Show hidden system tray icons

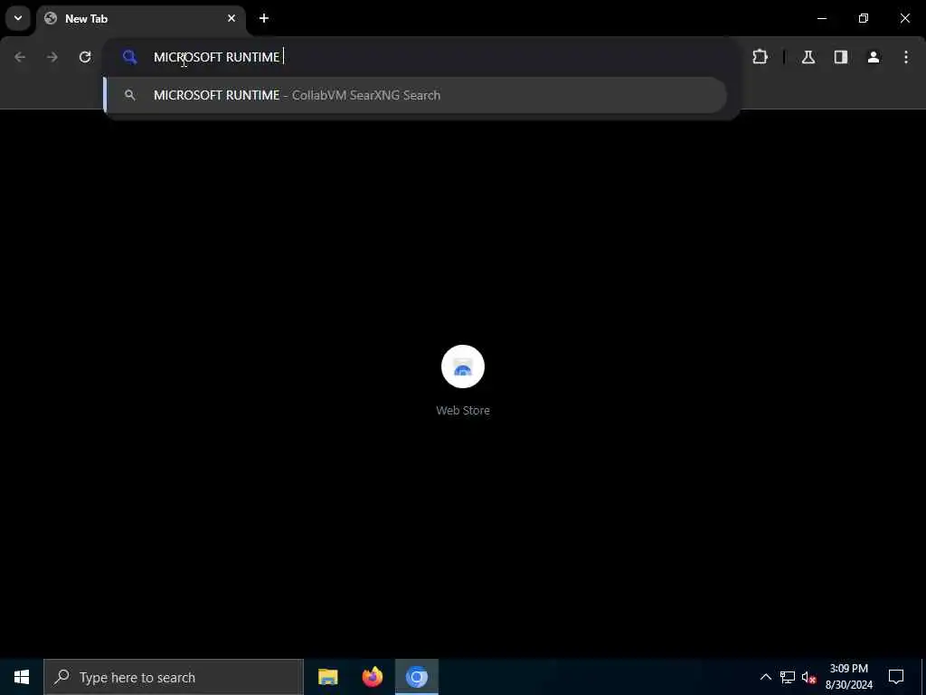[x=765, y=677]
